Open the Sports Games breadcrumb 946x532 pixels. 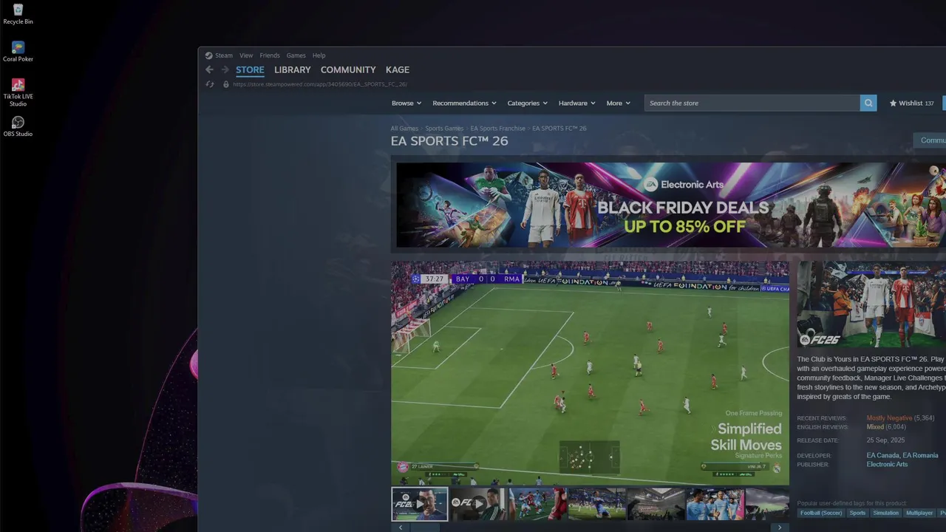pyautogui.click(x=444, y=129)
